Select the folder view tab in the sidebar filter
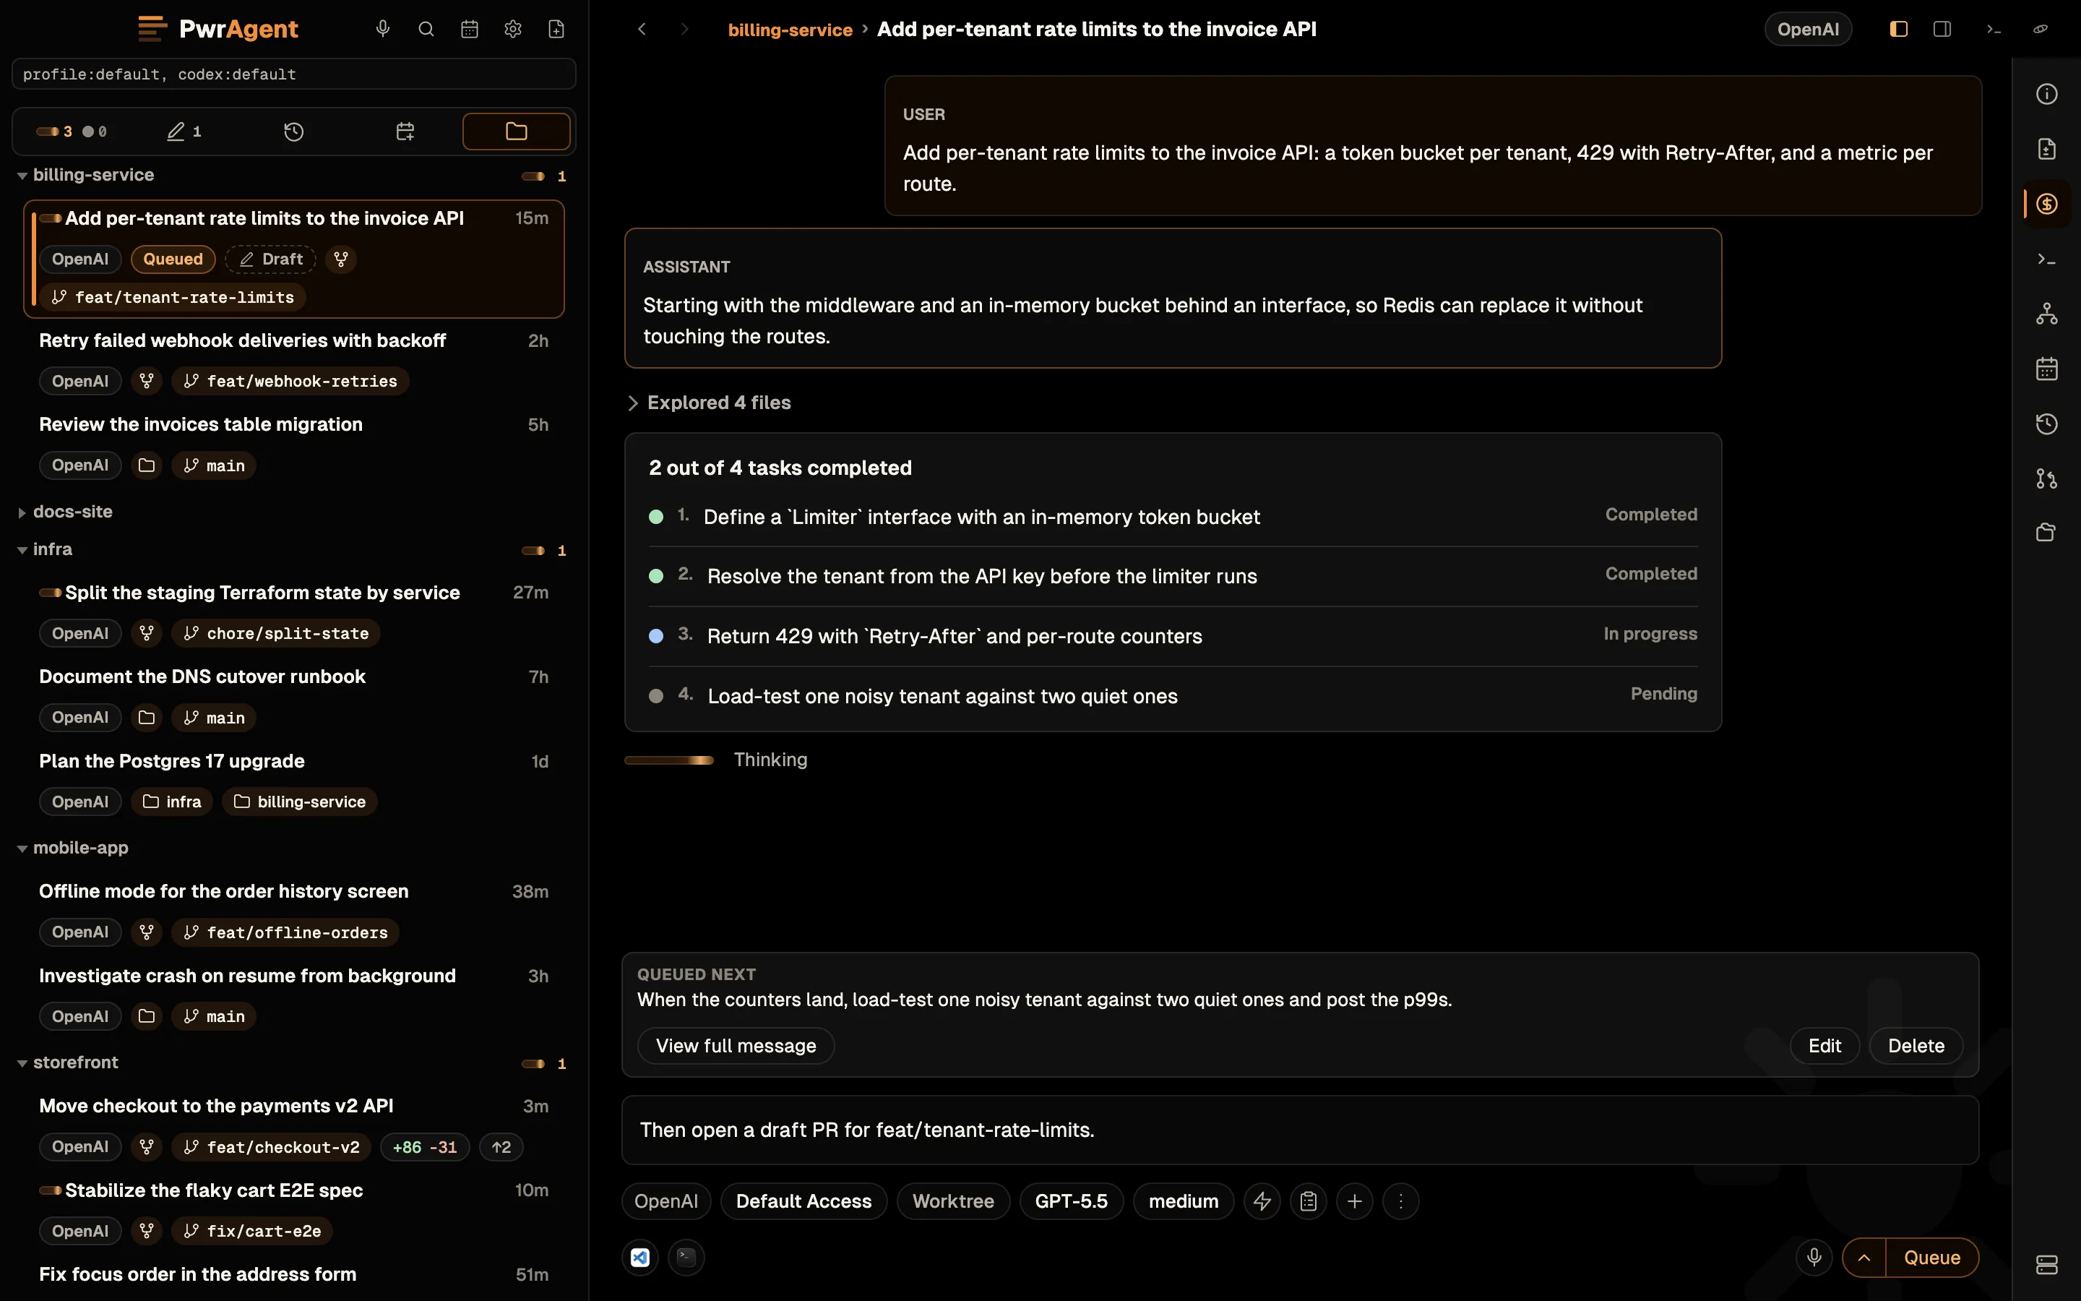 (x=516, y=132)
